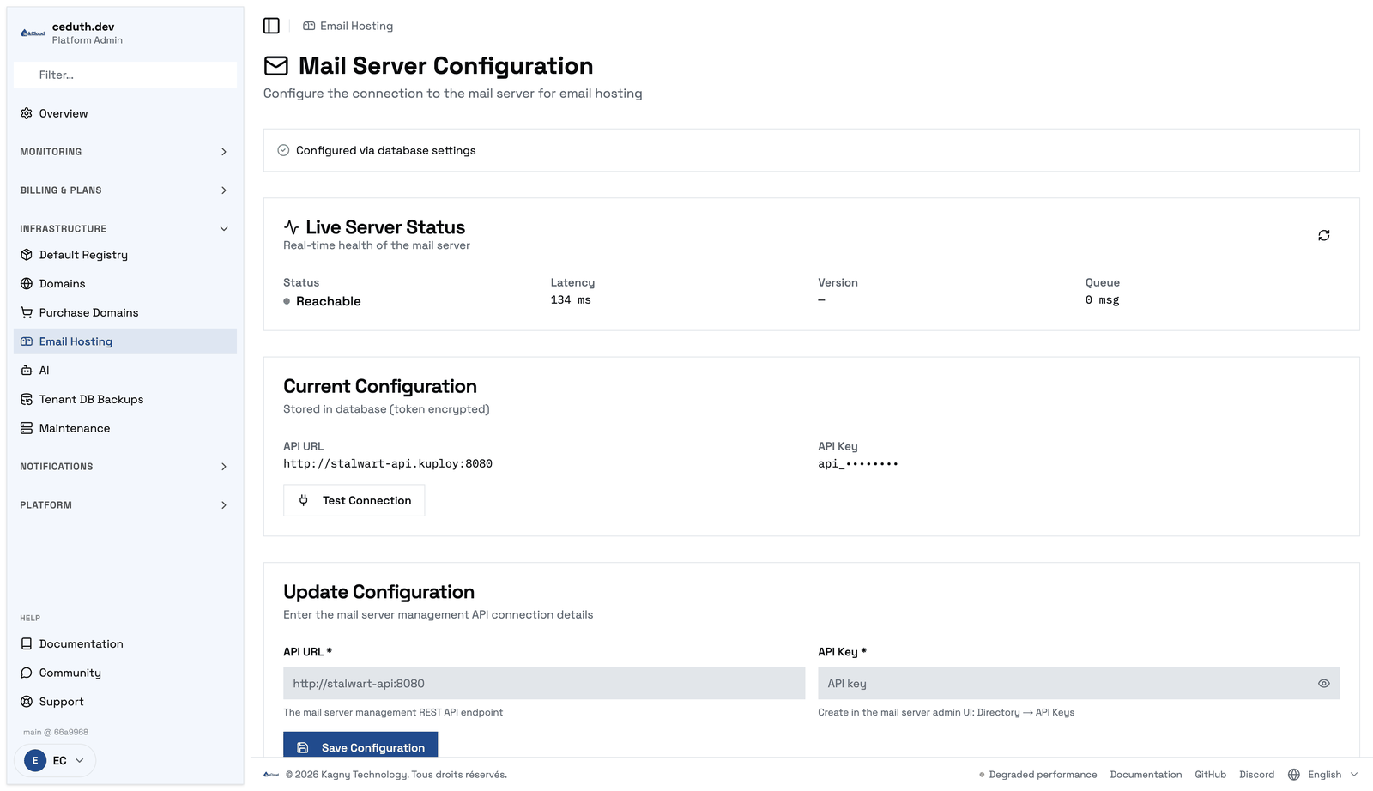This screenshot has height=791, width=1373.
Task: Click the main @ 66a9968 version text
Action: click(56, 733)
